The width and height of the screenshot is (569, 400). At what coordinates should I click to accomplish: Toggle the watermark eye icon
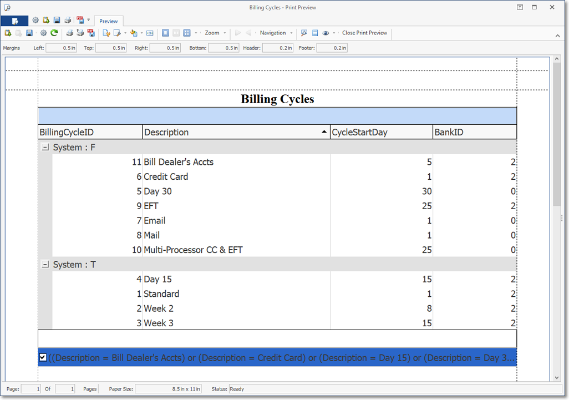click(x=325, y=33)
